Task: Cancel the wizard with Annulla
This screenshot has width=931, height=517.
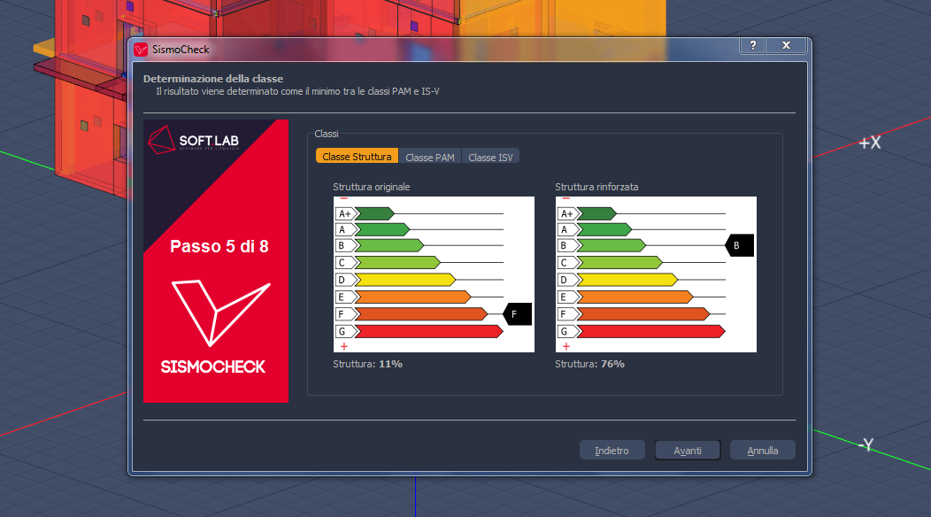Action: (762, 451)
